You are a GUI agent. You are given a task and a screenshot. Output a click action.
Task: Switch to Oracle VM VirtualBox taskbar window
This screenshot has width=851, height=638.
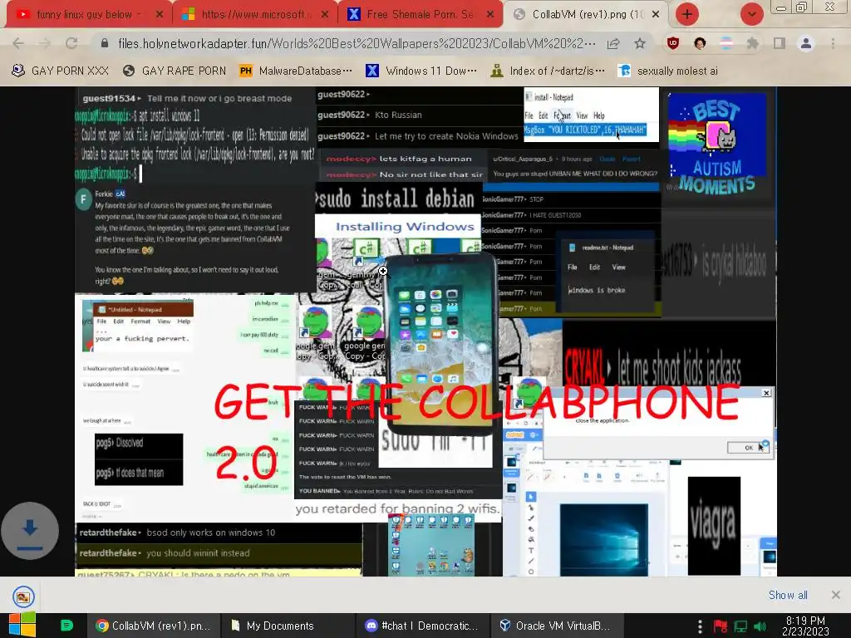(556, 626)
